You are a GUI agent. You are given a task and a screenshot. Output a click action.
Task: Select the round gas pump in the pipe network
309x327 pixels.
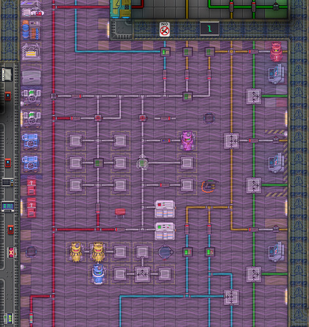click(x=142, y=163)
